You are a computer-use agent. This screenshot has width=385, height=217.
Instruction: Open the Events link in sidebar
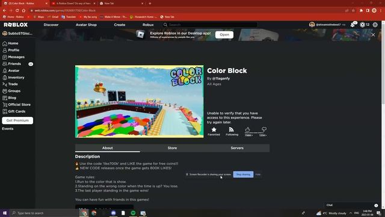point(8,128)
